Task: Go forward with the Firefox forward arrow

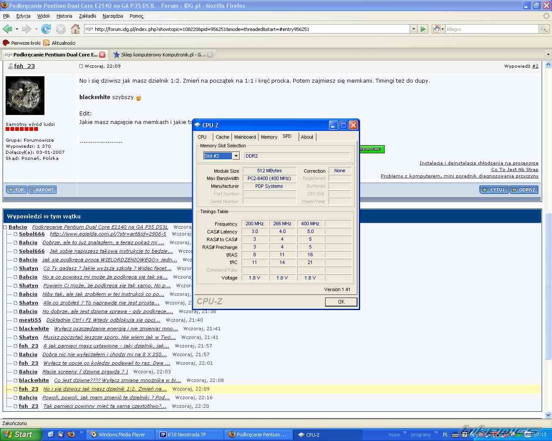Action: [26, 29]
